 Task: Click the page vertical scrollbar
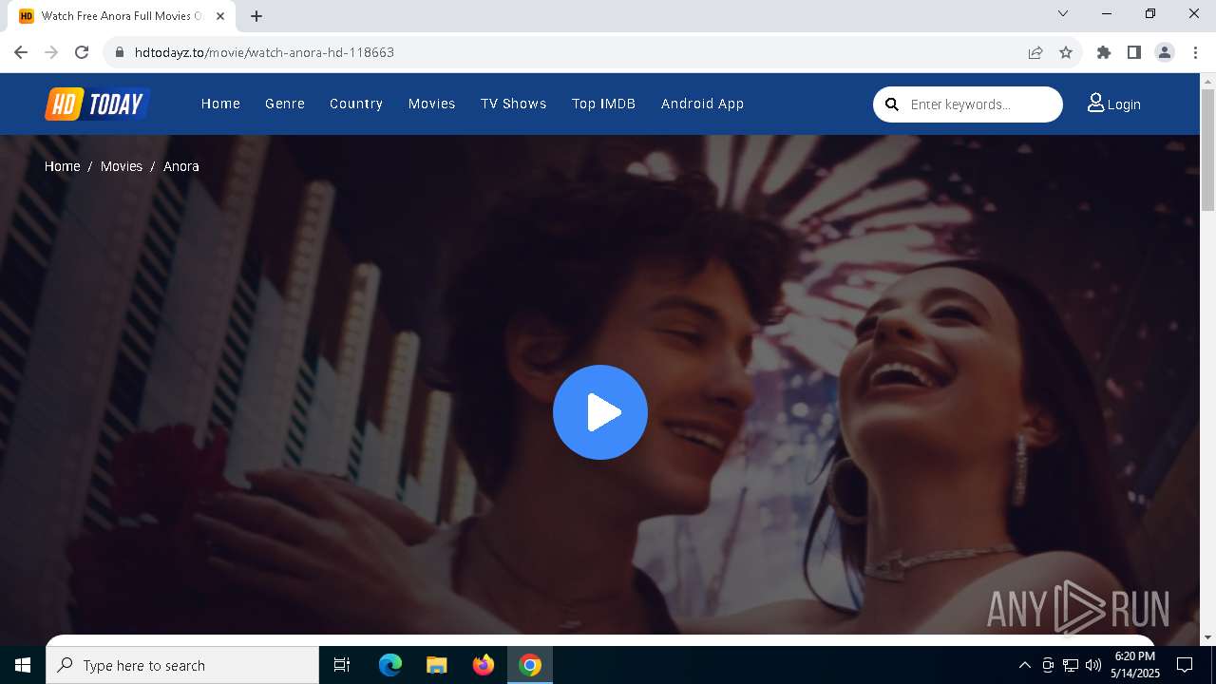(1207, 149)
